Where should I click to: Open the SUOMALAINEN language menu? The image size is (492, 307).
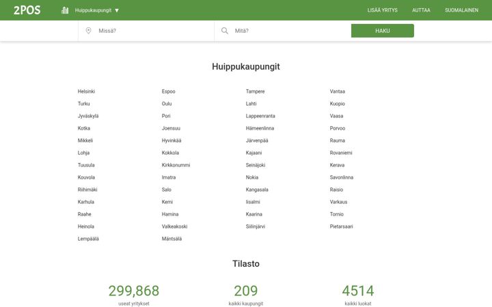coord(461,10)
